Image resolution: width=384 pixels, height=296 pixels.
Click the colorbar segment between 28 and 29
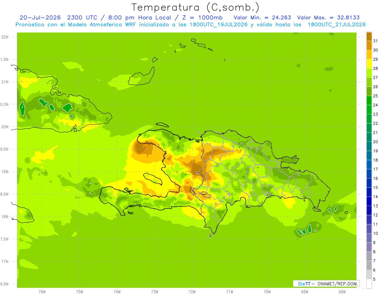[x=369, y=64]
